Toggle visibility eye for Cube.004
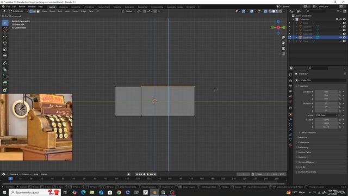The height and width of the screenshot is (196, 348). (341, 38)
